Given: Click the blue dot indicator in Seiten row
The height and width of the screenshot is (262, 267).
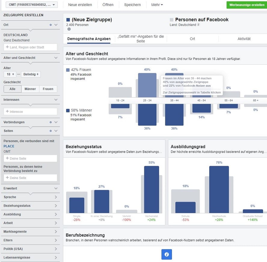Looking at the screenshot, I should pos(51,131).
